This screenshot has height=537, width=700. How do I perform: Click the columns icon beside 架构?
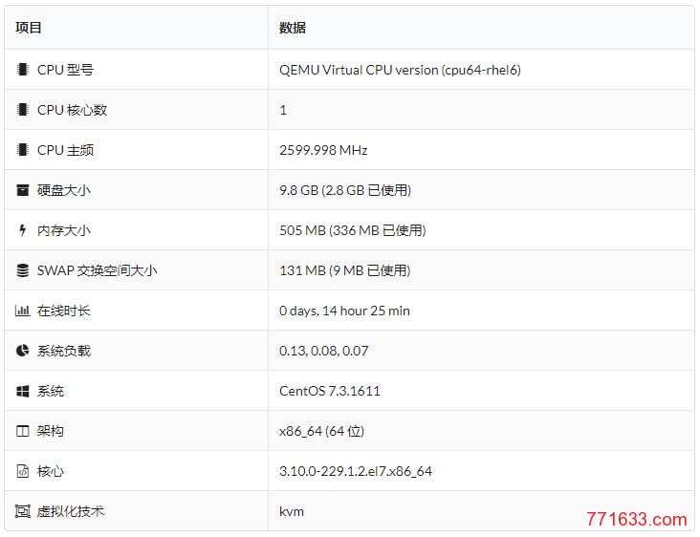[22, 431]
